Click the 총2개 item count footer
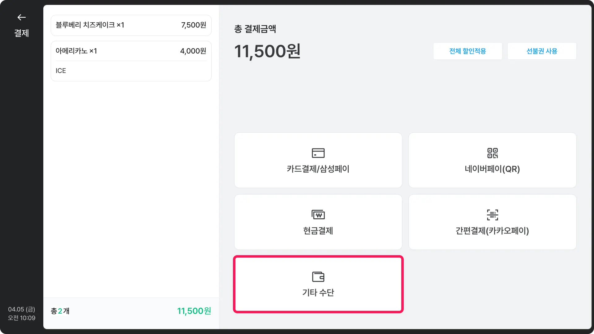The height and width of the screenshot is (334, 594). coord(60,311)
